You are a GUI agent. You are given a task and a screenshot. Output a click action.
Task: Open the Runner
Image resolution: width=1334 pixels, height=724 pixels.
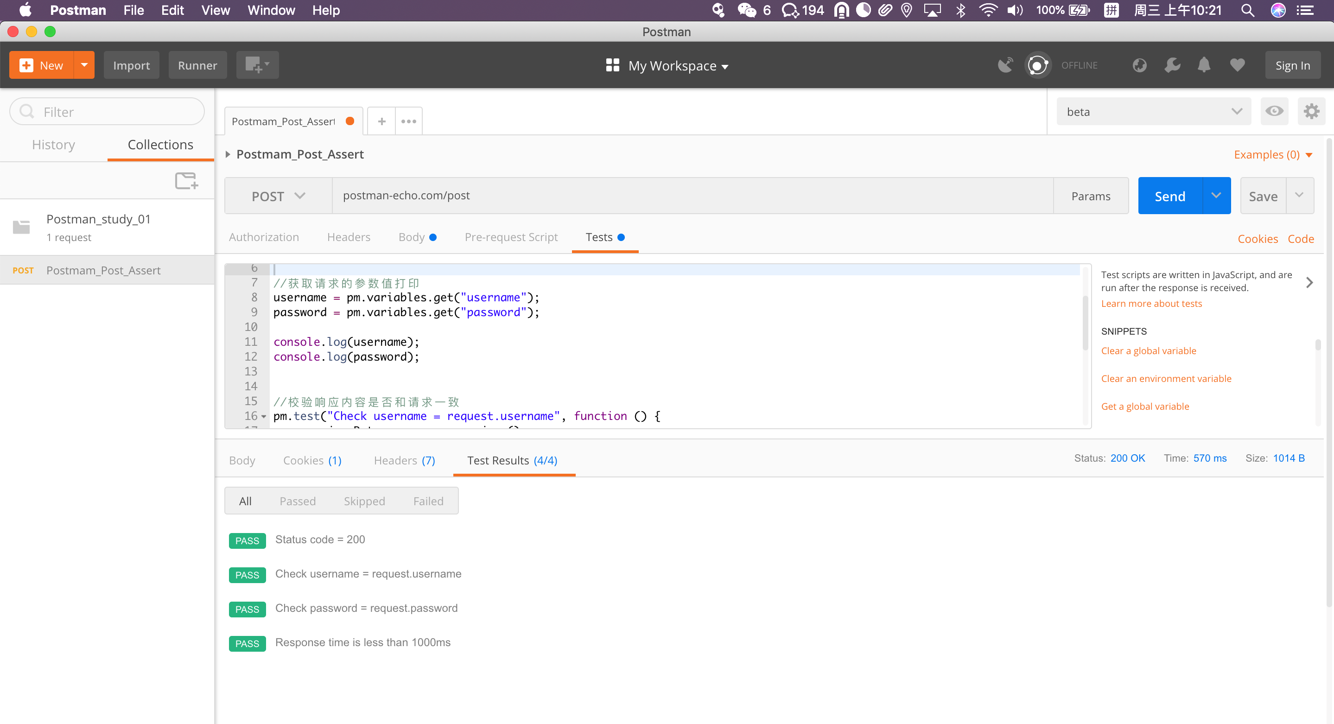(x=197, y=65)
